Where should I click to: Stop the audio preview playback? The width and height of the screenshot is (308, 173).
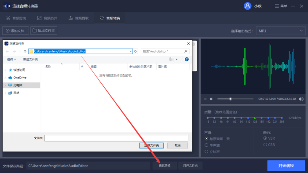point(211,99)
